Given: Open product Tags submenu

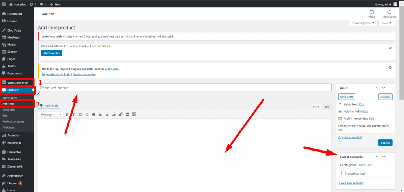Looking at the screenshot, I should pyautogui.click(x=5, y=116).
